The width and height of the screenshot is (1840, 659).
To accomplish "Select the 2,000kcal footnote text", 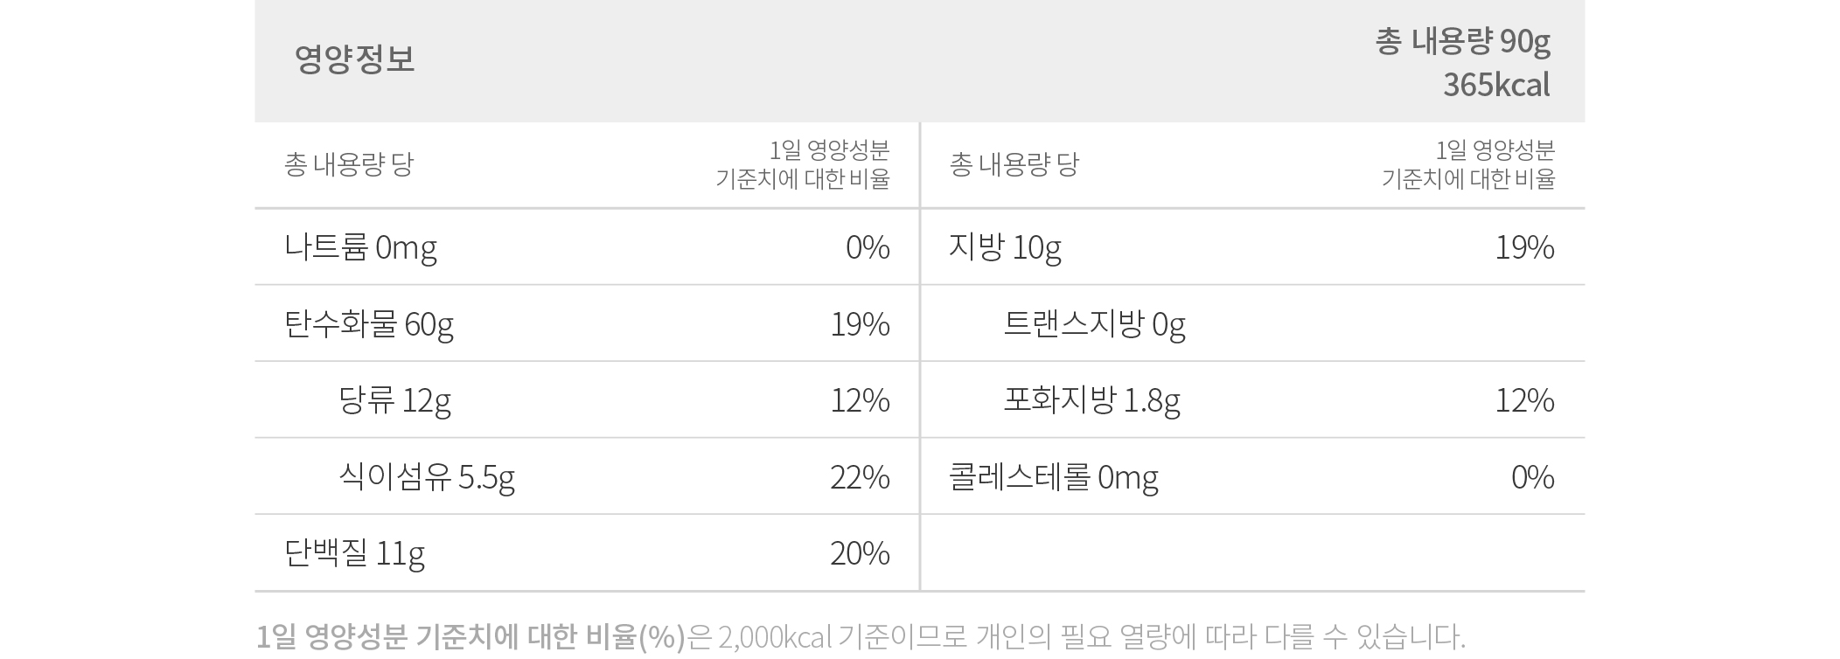I will coord(775,637).
